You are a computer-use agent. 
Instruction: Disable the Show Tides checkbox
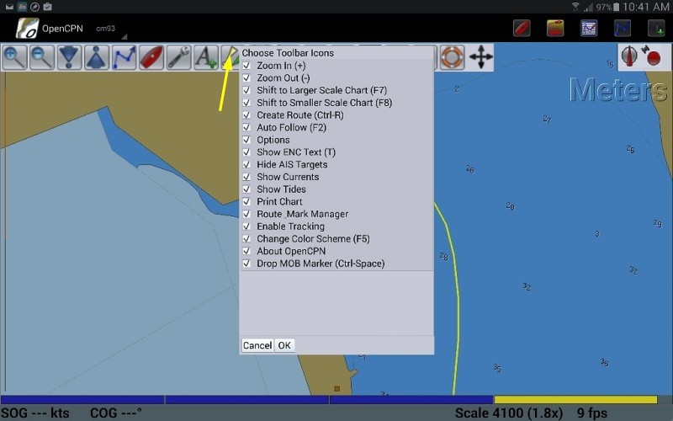pyautogui.click(x=246, y=189)
